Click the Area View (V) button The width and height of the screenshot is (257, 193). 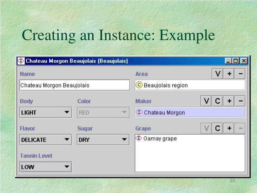217,74
